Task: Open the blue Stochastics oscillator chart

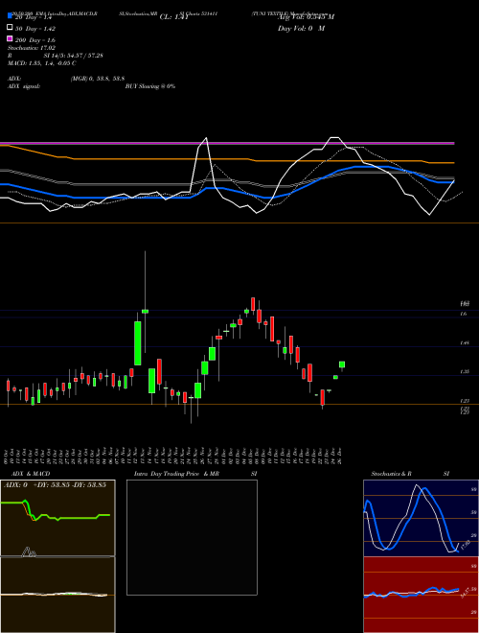Action: (421, 518)
